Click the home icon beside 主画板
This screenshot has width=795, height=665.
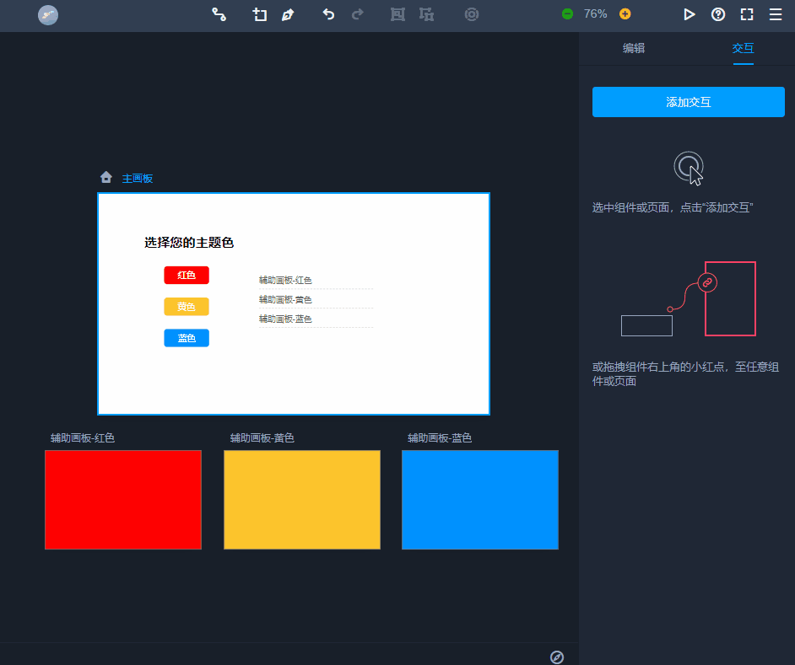(x=106, y=178)
